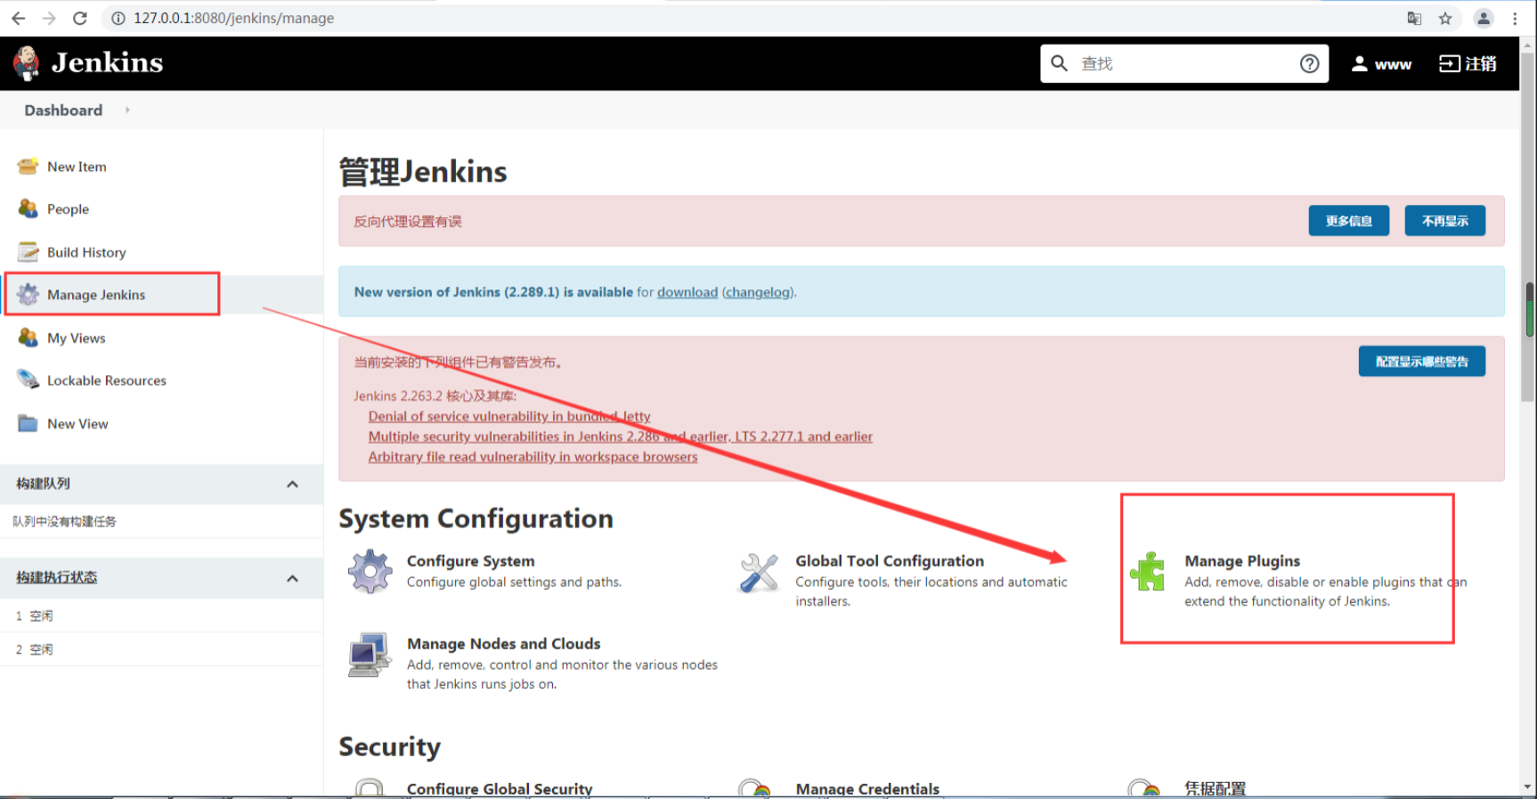Open Build History in the sidebar
Screen dimensions: 1537x799
coord(86,252)
